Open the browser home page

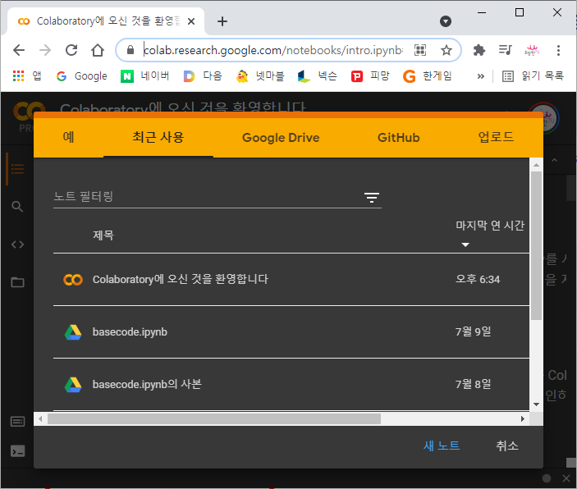click(x=98, y=50)
